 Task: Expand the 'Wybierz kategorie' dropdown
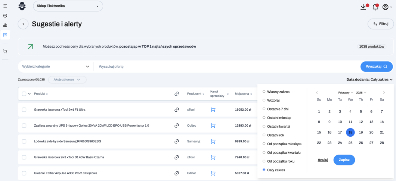point(55,67)
